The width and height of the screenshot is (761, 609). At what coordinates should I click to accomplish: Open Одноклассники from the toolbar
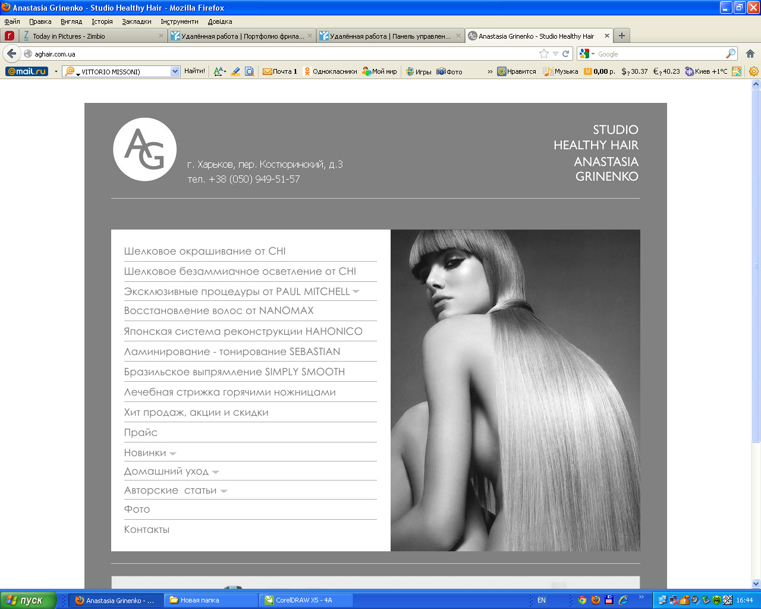[331, 71]
